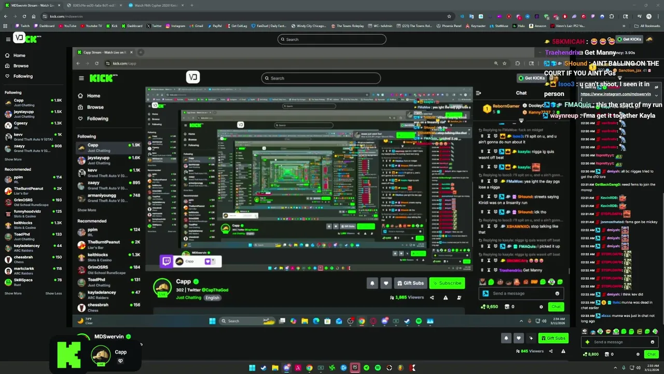
Task: Open the Keymaster bookmark
Action: [x=475, y=26]
